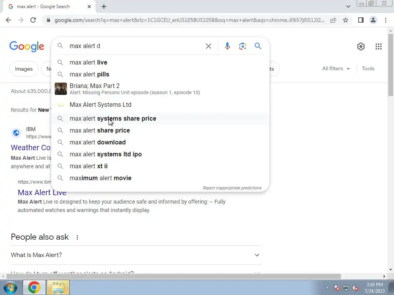This screenshot has width=394, height=295.
Task: Open search Tools
Action: click(368, 68)
